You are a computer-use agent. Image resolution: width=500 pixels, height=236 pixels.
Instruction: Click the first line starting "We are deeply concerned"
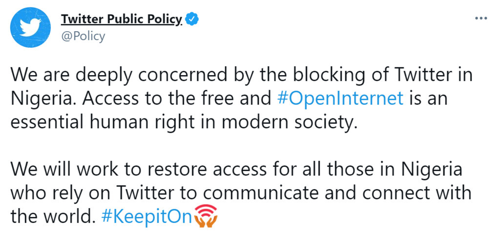241,75
